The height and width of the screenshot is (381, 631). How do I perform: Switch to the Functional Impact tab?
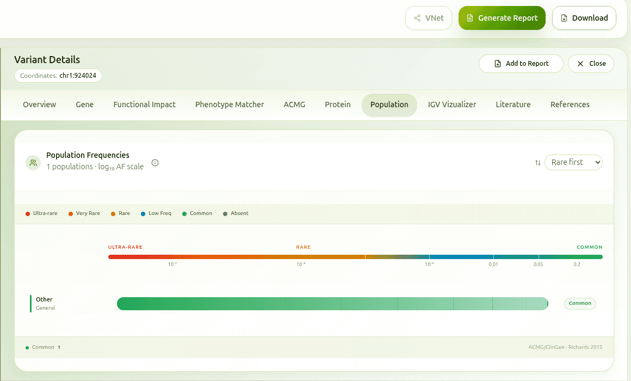click(144, 105)
